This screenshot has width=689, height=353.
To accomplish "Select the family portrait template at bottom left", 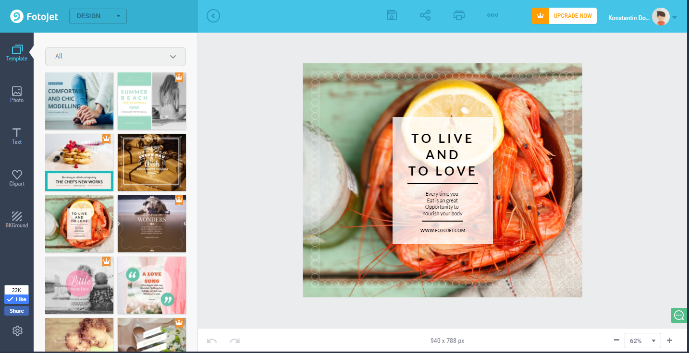I will (79, 335).
